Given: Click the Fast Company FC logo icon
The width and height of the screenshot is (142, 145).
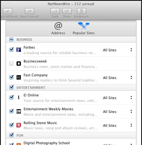Looking at the screenshot, I should point(19,77).
